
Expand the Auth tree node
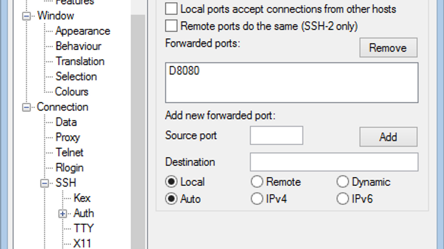click(63, 214)
